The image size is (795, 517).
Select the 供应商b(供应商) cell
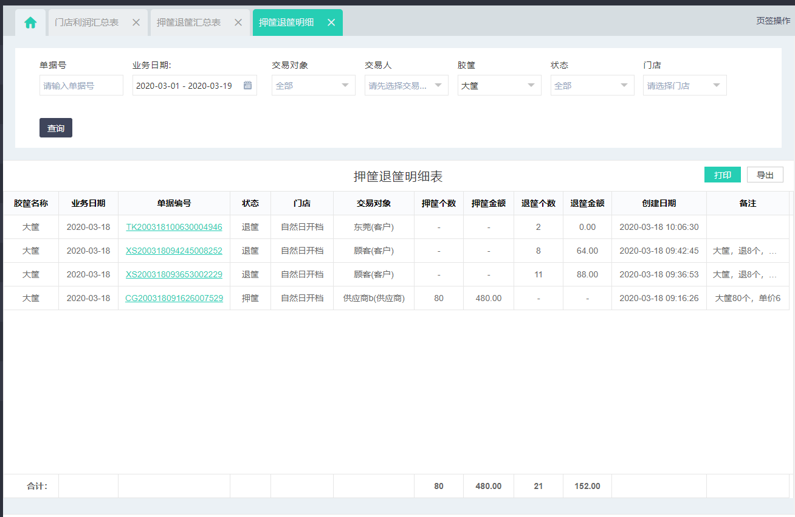(374, 298)
